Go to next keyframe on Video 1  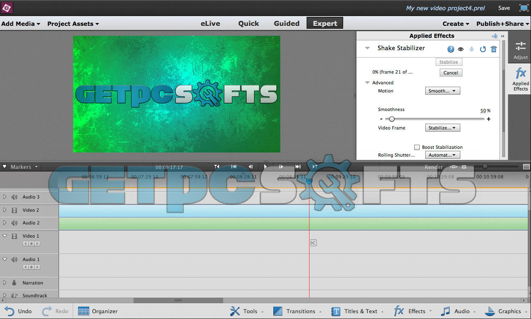click(x=37, y=244)
